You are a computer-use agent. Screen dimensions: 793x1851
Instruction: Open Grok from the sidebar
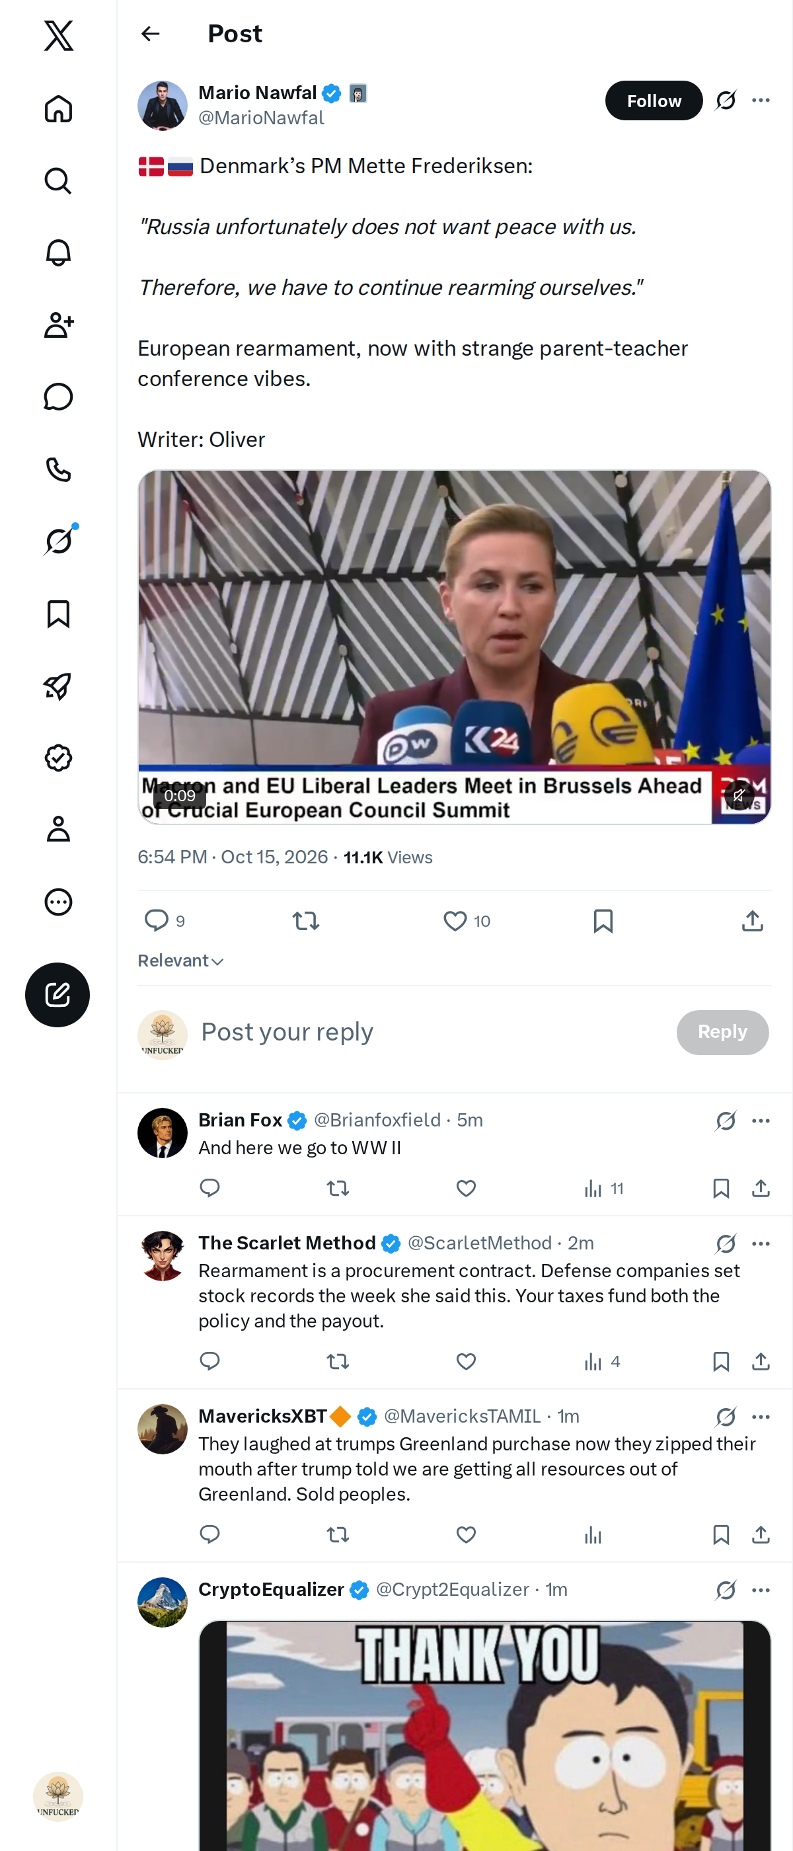point(58,541)
